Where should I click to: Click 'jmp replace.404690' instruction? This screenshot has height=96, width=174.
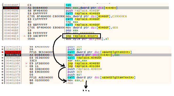[84, 63]
